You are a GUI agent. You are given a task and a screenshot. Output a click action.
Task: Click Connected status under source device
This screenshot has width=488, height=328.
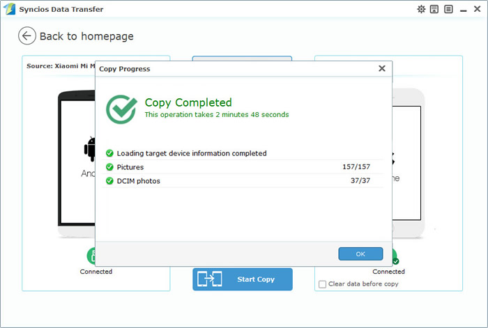click(x=96, y=272)
